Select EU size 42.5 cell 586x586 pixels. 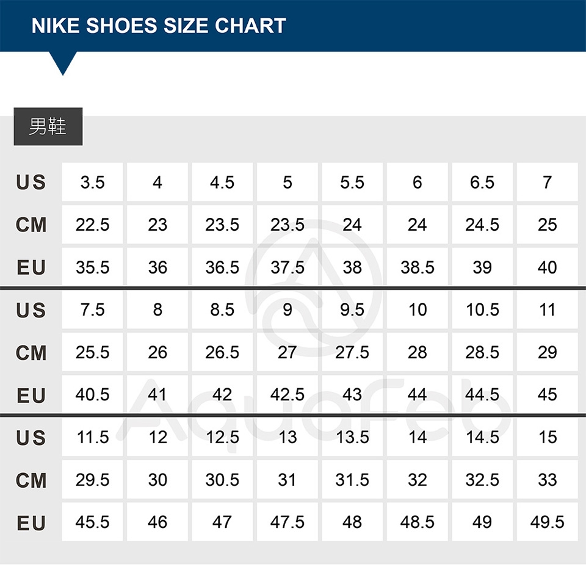(288, 395)
